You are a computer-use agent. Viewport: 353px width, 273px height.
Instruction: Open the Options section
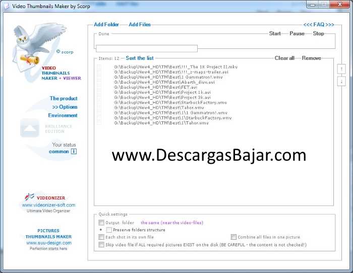pos(65,107)
